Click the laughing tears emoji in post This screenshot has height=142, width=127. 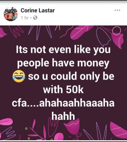tap(19, 77)
